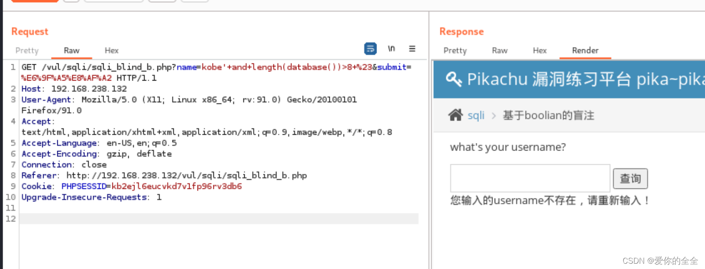The image size is (705, 269).
Task: Click the Response panel heading
Action: 461,32
